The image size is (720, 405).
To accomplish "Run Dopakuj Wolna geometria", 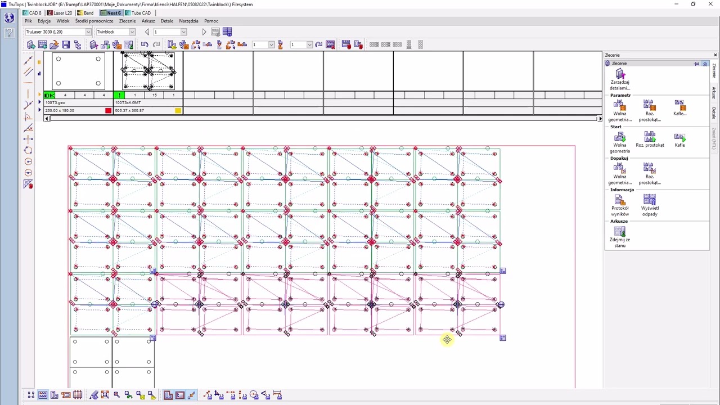I will click(620, 174).
